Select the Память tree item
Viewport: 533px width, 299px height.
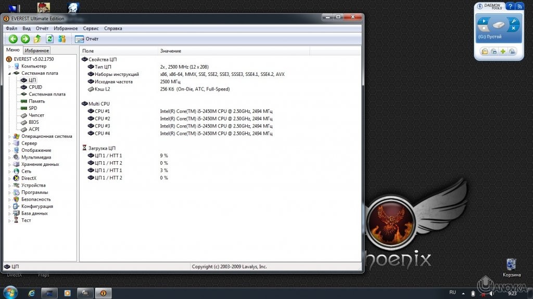tap(33, 101)
